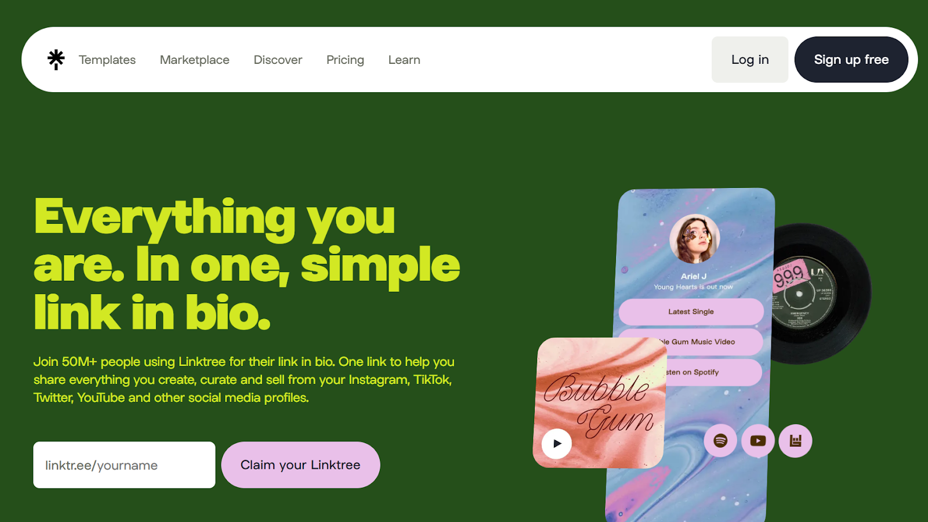This screenshot has height=522, width=928.
Task: Focus the linktr.ee/yourname input field
Action: coord(124,465)
